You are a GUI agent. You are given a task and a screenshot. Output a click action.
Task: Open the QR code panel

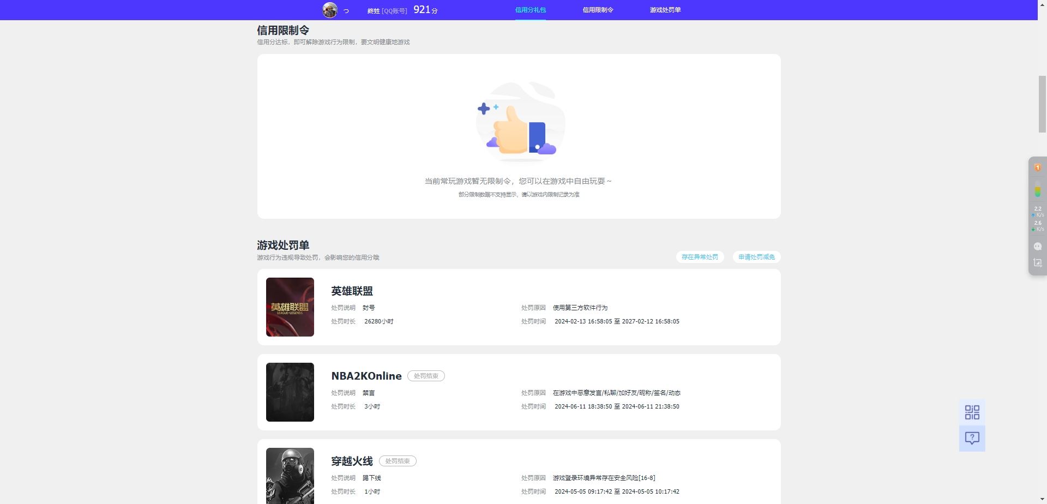(x=973, y=413)
